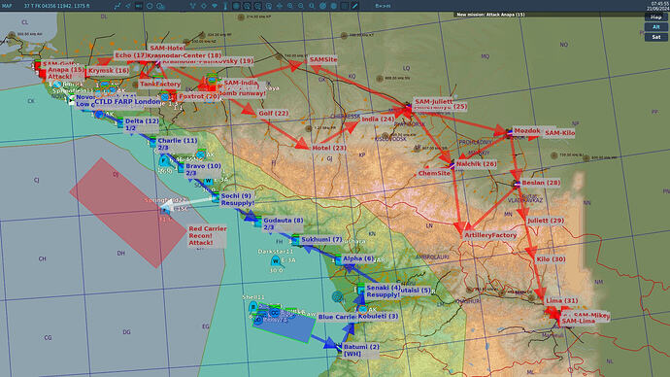Click the Hotel (23) label
This screenshot has height=377, width=670.
[328, 148]
